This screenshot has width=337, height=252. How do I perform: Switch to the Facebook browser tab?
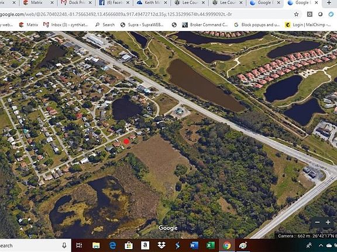click(114, 3)
